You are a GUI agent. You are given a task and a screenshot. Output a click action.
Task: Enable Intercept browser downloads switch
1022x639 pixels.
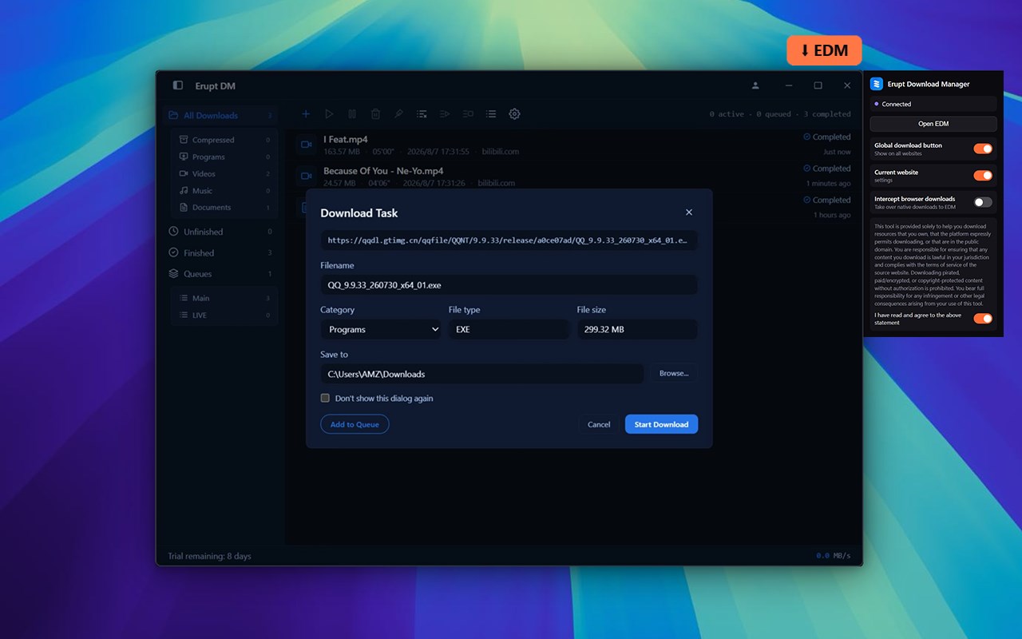pos(983,202)
